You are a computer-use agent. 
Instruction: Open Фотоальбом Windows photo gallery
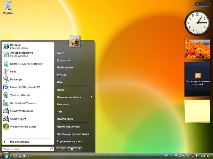22,103
